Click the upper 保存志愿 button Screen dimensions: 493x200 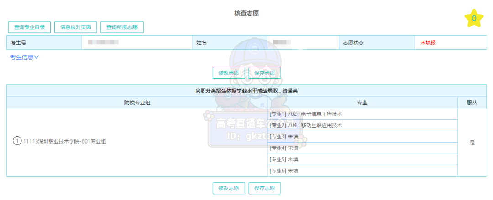264,73
